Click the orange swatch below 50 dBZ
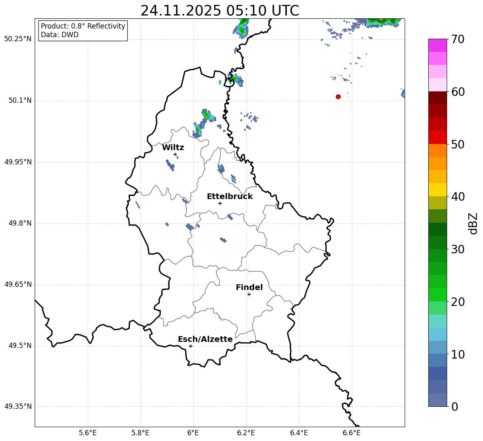The image size is (483, 441). [x=437, y=151]
